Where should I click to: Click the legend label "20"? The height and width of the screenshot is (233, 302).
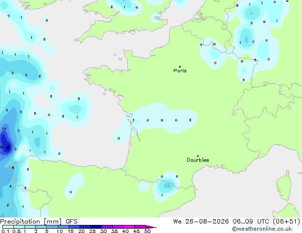81,231
